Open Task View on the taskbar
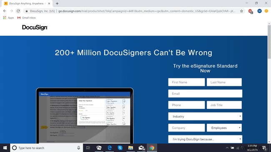 tap(88, 148)
